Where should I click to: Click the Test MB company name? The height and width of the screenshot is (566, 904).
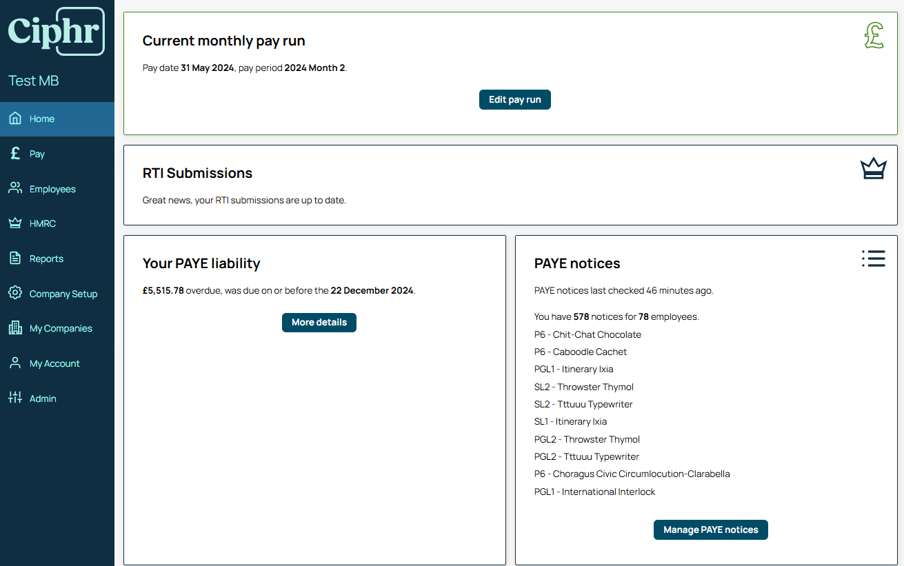pos(33,81)
